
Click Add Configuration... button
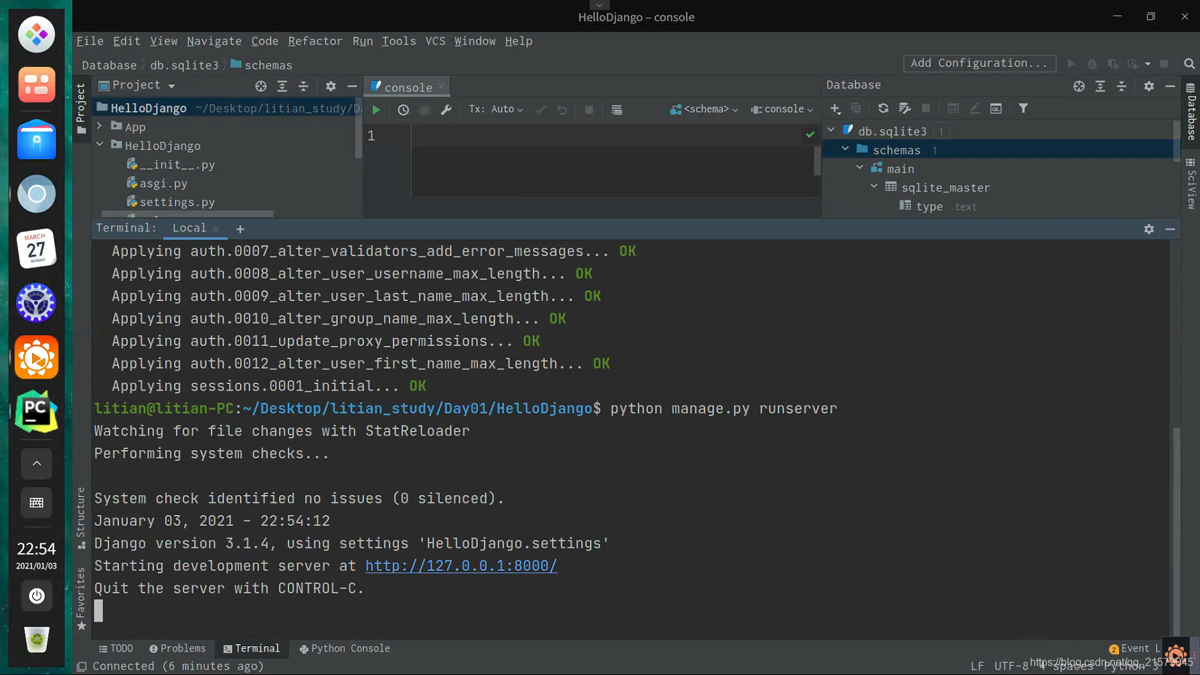[979, 63]
